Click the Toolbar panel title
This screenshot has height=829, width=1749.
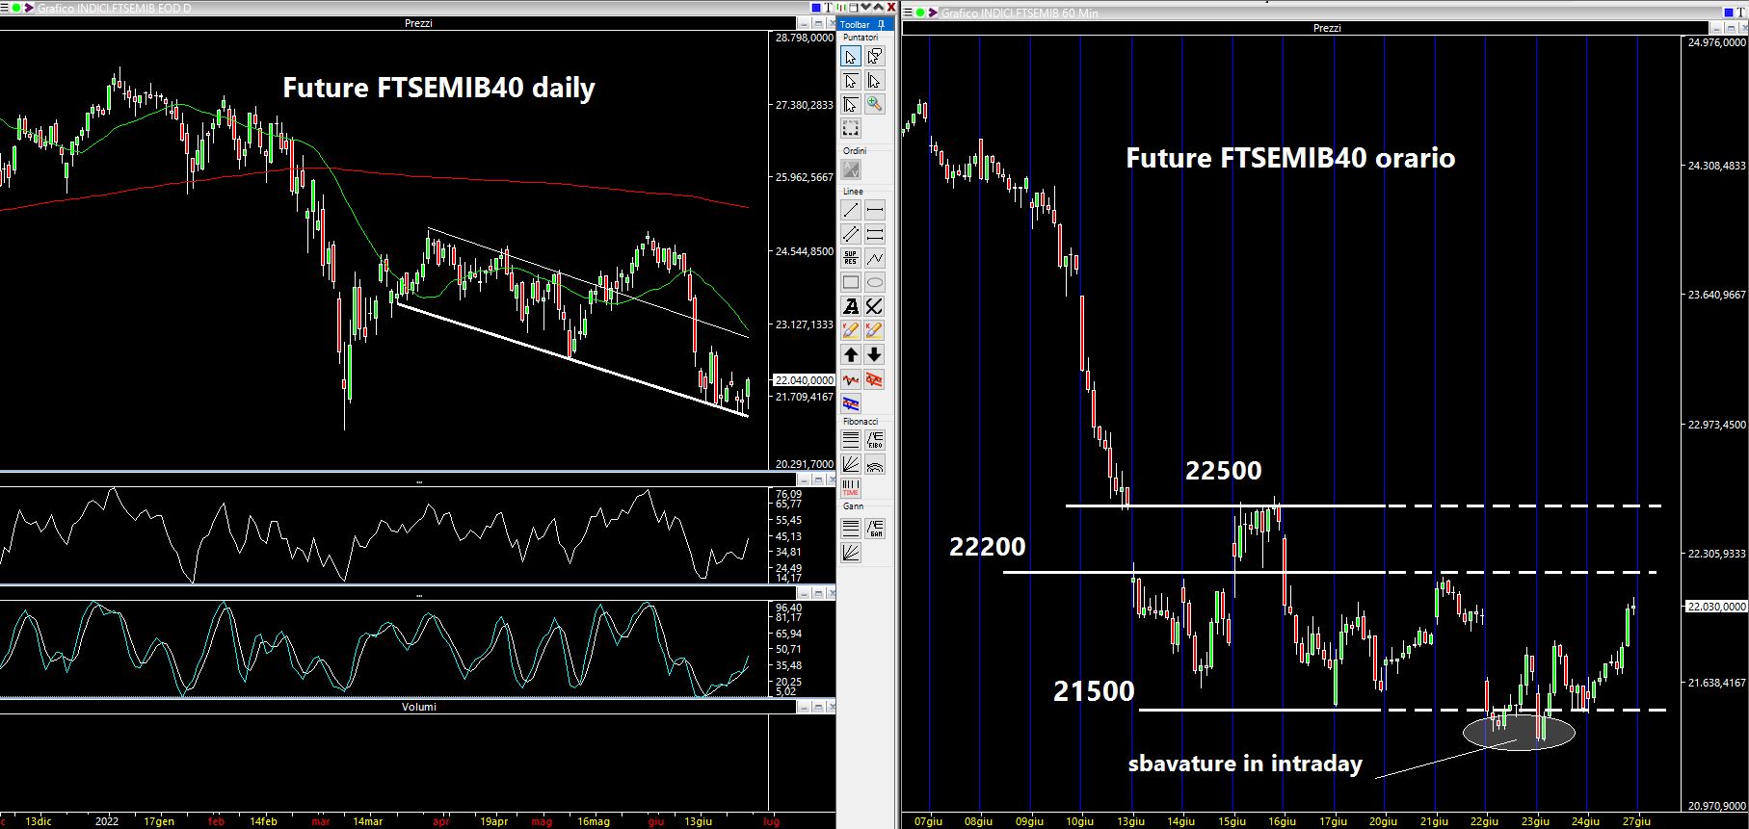[856, 24]
